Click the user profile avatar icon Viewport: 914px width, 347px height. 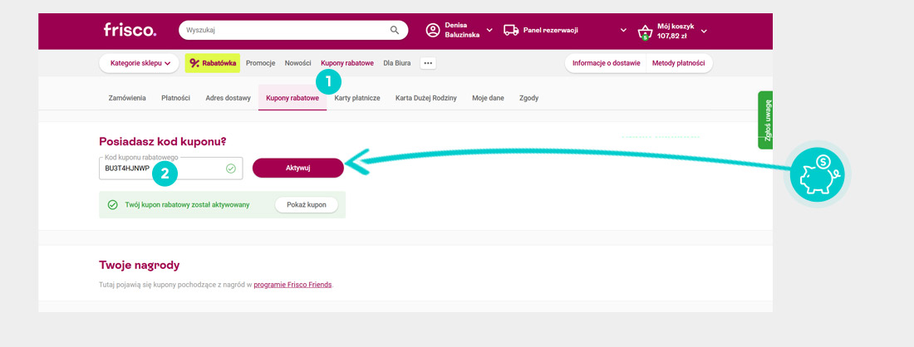(433, 31)
